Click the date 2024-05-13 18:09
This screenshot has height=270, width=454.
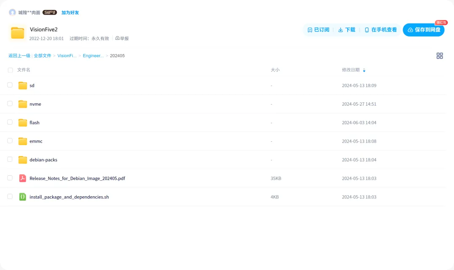(359, 86)
